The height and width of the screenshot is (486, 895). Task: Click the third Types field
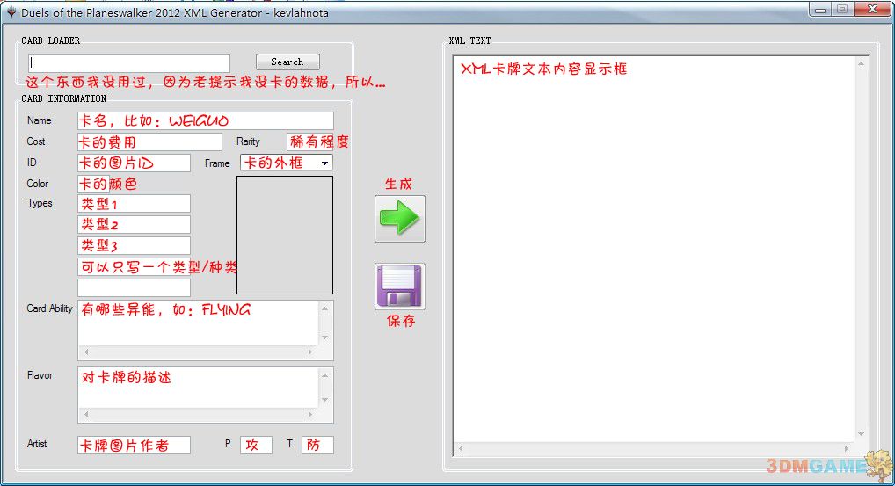[x=135, y=245]
